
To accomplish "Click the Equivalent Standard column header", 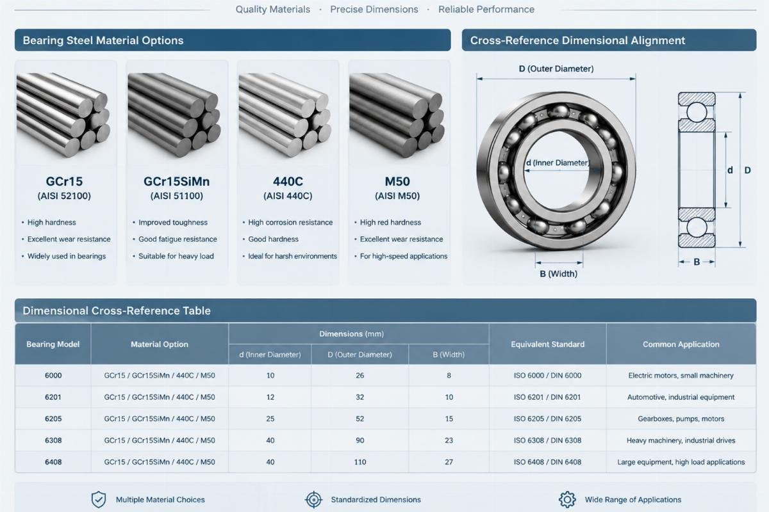I will pyautogui.click(x=547, y=344).
